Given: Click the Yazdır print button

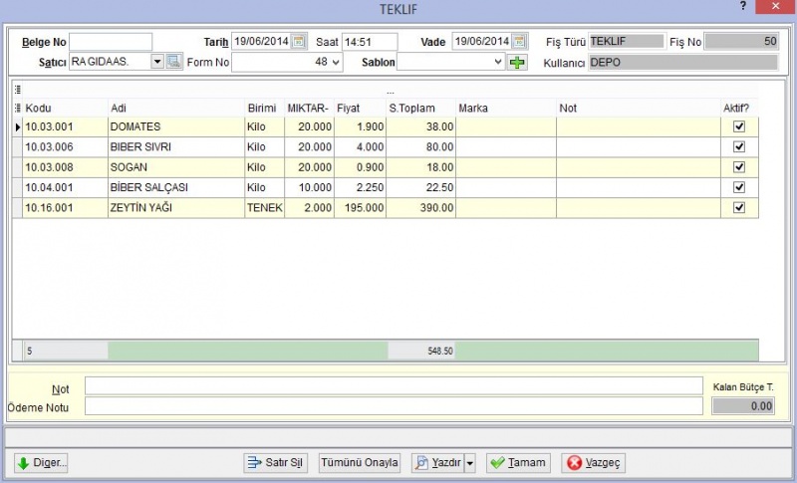Looking at the screenshot, I should pyautogui.click(x=437, y=463).
